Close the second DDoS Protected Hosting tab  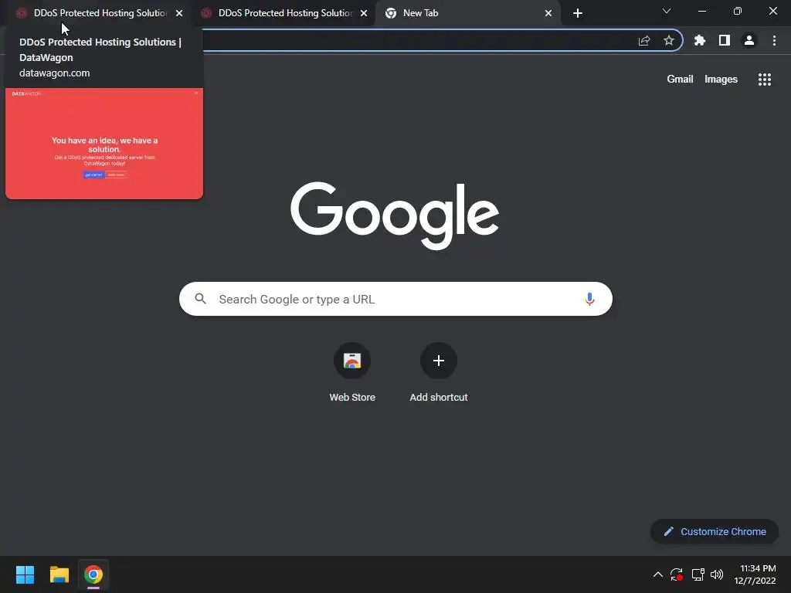click(x=364, y=13)
